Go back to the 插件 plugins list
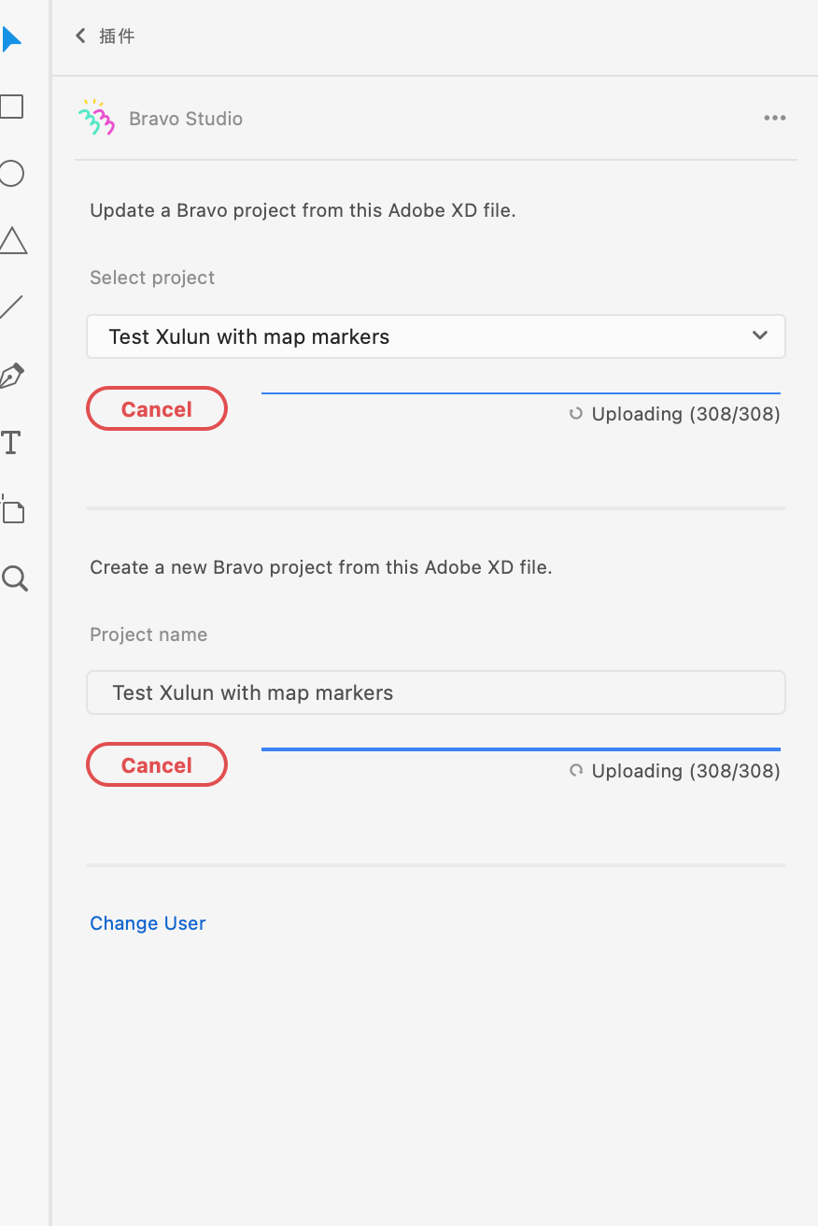The image size is (818, 1226). 105,36
